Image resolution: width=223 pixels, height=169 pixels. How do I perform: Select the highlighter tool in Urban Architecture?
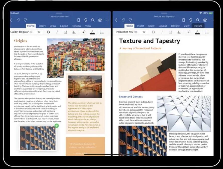(x=84, y=32)
